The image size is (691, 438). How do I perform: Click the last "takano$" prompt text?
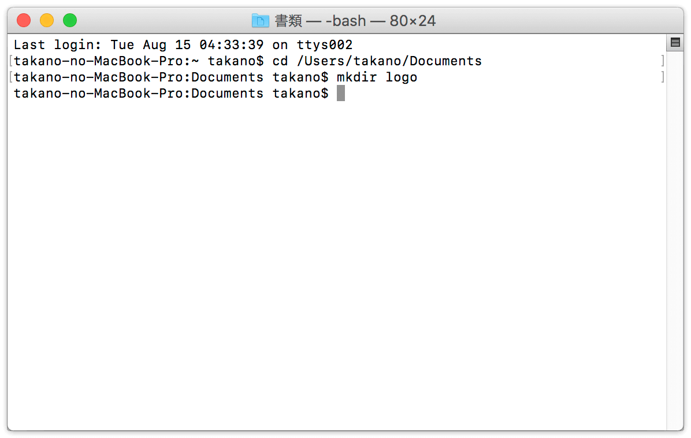click(x=300, y=94)
